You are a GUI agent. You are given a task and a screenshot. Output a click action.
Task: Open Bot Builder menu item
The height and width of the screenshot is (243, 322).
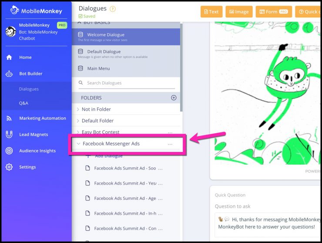[x=31, y=74]
